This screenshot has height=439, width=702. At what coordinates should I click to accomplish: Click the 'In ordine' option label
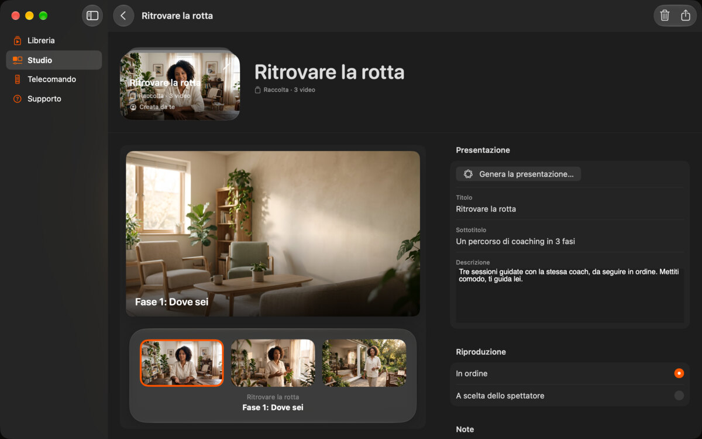pyautogui.click(x=472, y=373)
